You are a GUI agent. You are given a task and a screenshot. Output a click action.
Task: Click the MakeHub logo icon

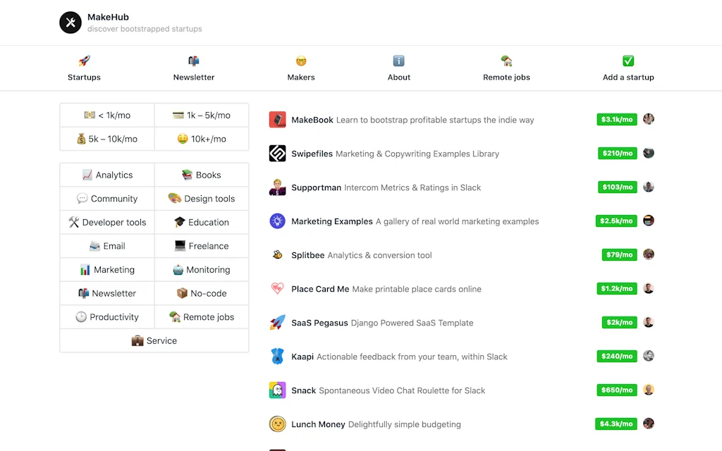click(71, 23)
